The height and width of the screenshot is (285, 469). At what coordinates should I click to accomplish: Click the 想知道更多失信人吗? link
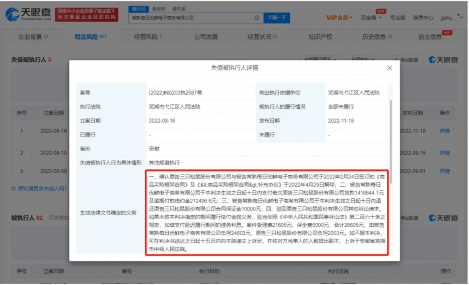(x=43, y=189)
